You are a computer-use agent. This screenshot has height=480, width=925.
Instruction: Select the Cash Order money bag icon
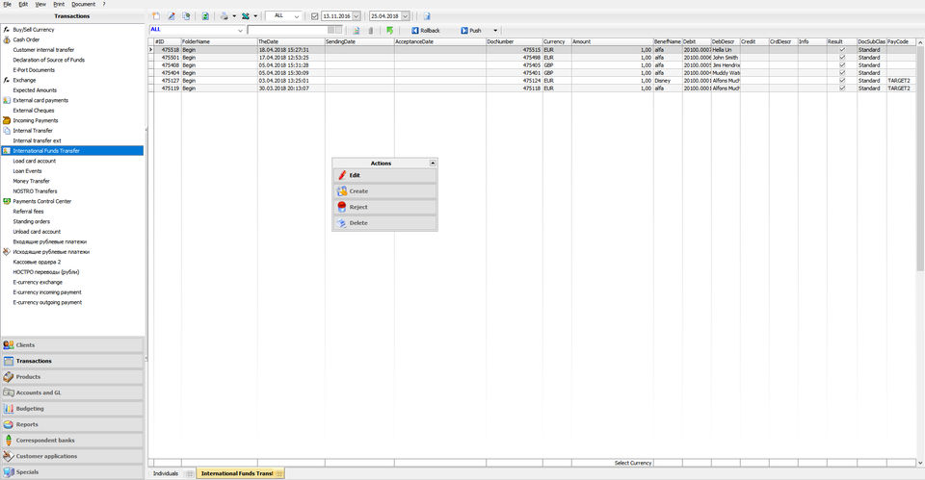tap(7, 39)
